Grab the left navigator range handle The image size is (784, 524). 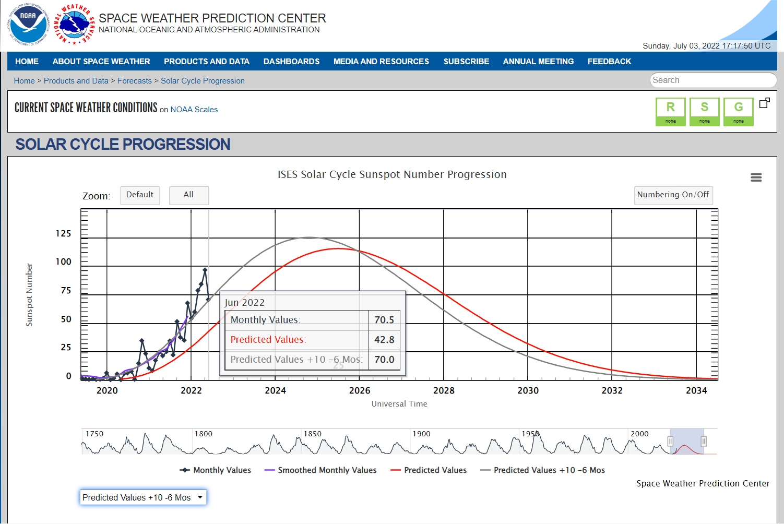pyautogui.click(x=671, y=442)
